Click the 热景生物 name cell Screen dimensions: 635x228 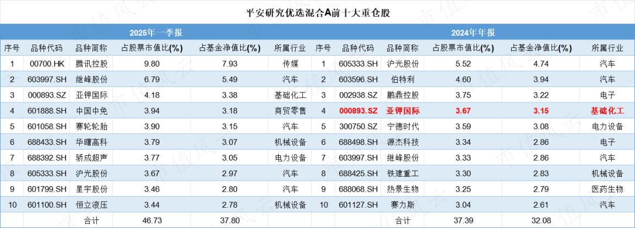pos(403,189)
